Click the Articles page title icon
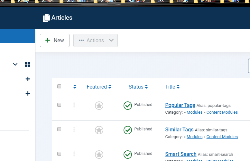This screenshot has width=250, height=161. click(46, 18)
